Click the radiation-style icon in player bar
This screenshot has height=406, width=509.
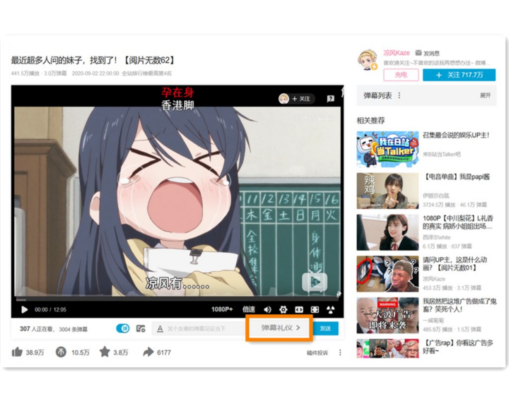(x=330, y=310)
